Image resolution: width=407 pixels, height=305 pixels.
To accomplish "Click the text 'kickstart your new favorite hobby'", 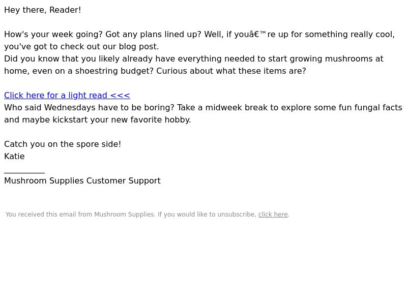I will [x=121, y=120].
